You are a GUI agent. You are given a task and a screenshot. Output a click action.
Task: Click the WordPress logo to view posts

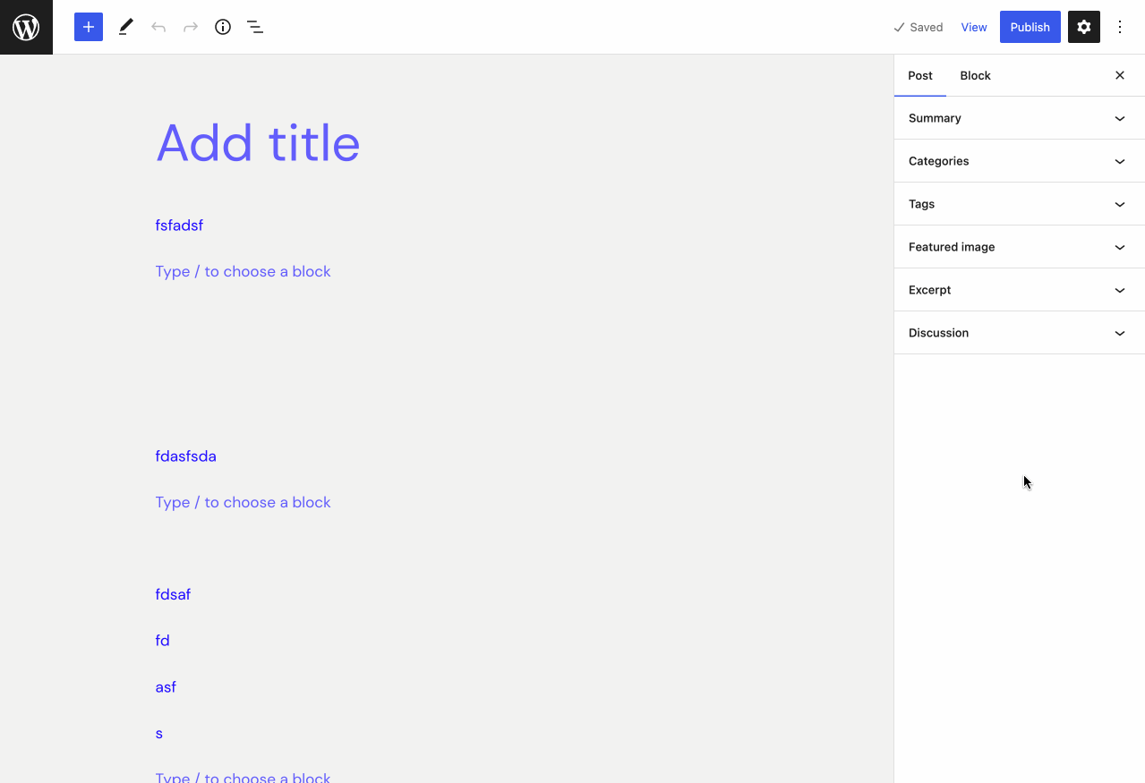click(x=26, y=27)
